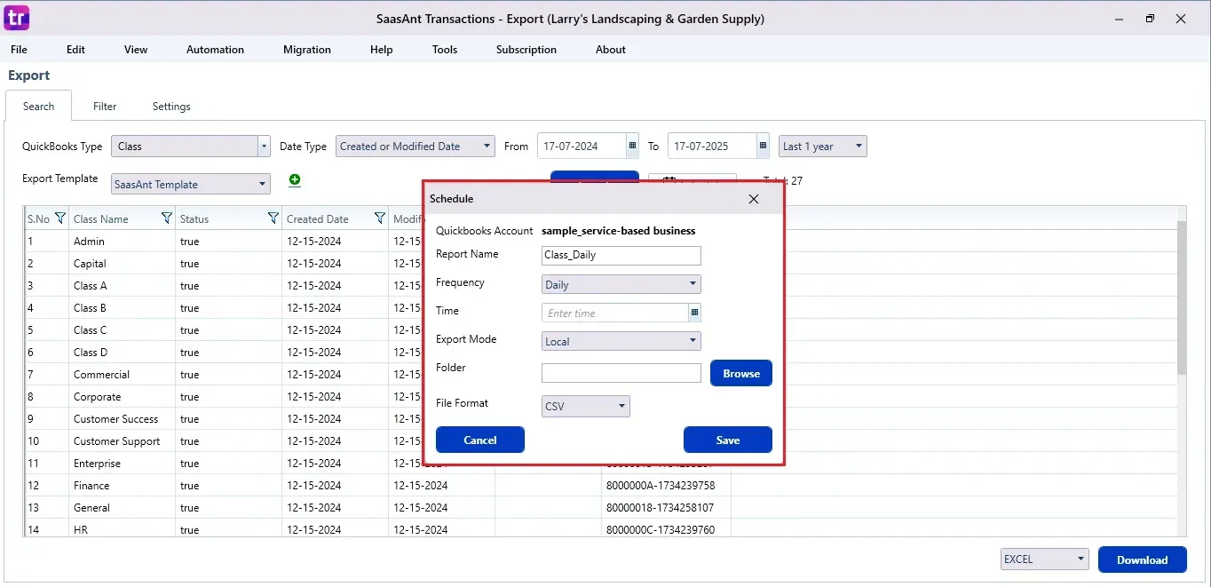Expand the QuickBooks Type dropdown

pos(264,147)
